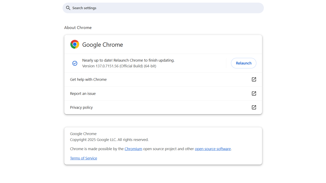This screenshot has height=183, width=326.
Task: Open external link icon for Privacy policy
Action: pyautogui.click(x=254, y=108)
